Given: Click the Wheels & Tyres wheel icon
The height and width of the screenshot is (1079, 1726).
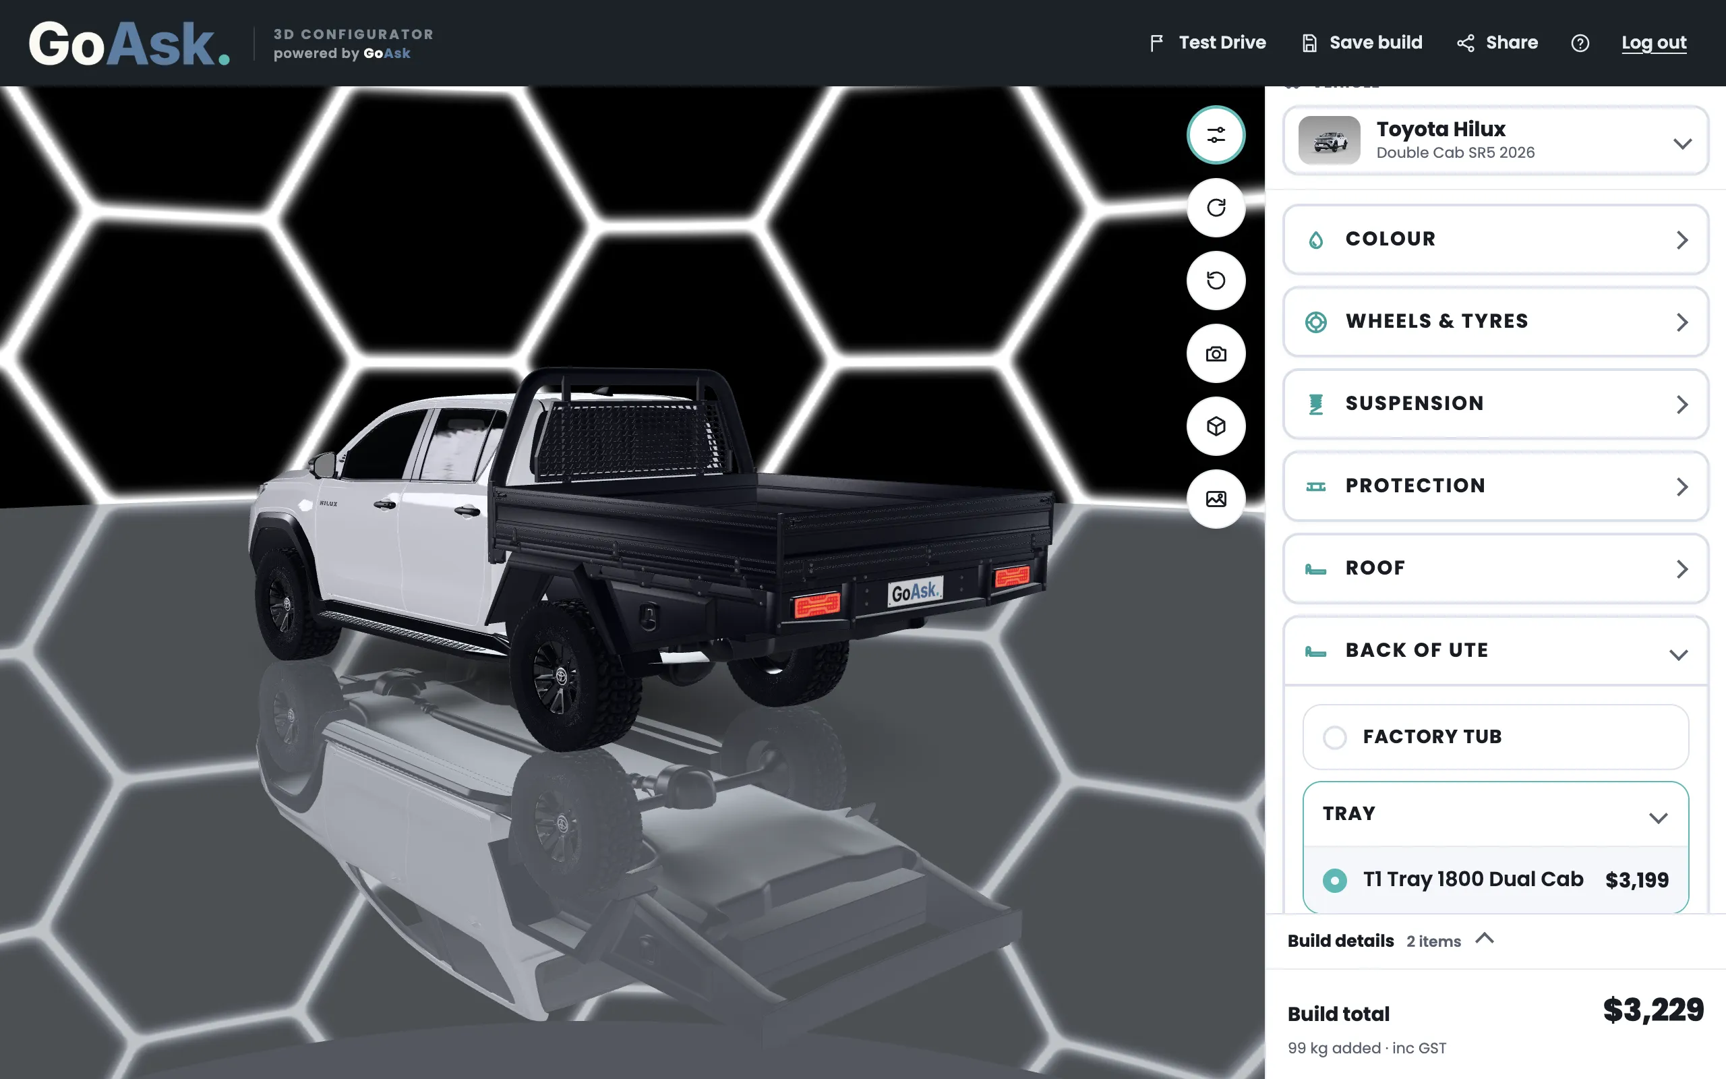Looking at the screenshot, I should tap(1316, 322).
